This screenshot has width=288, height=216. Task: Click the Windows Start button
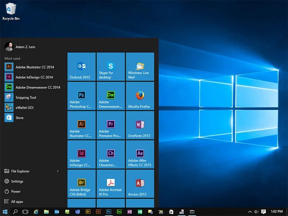pos(5,212)
